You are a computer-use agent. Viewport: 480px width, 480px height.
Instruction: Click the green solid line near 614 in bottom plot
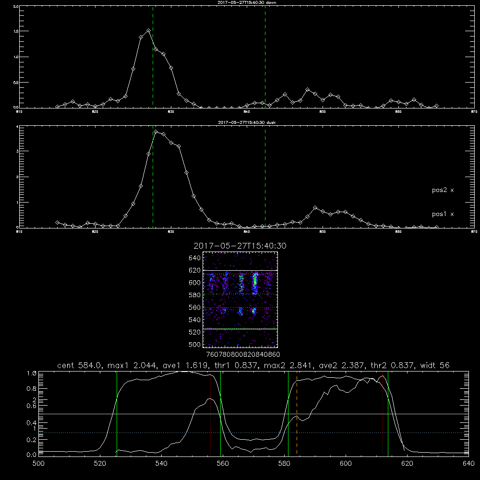coord(388,414)
